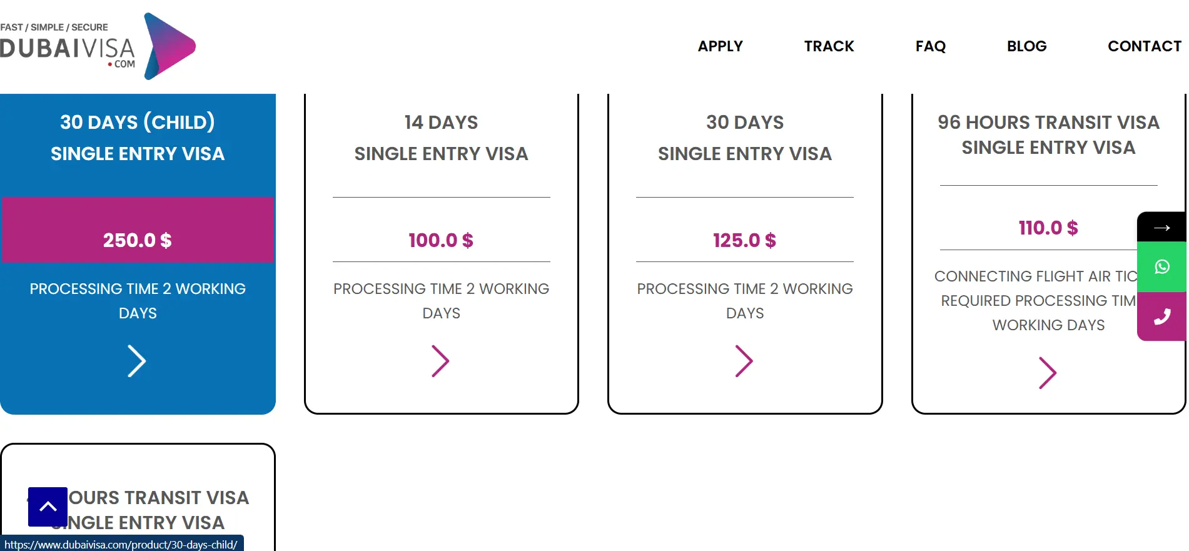Click the pink phone call icon

click(x=1161, y=316)
